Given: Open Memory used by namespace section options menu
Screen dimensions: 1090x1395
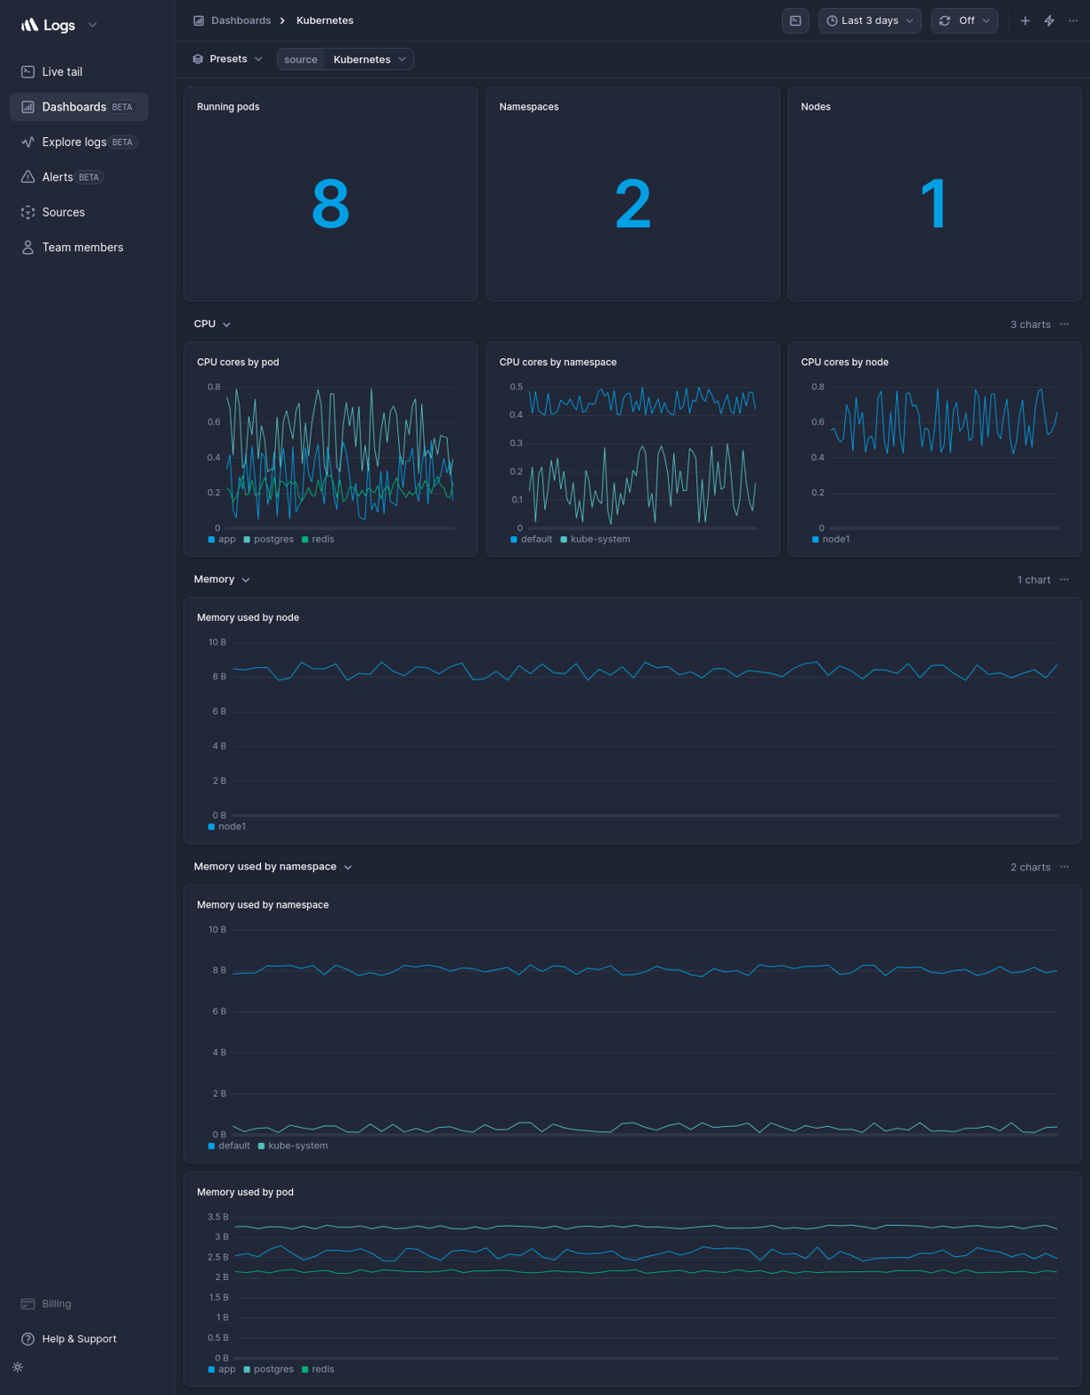Looking at the screenshot, I should (x=1064, y=867).
